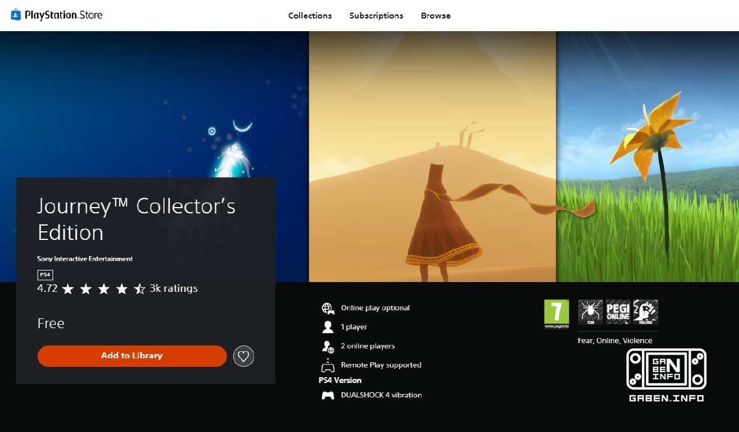Click the Online play optional text

[375, 308]
